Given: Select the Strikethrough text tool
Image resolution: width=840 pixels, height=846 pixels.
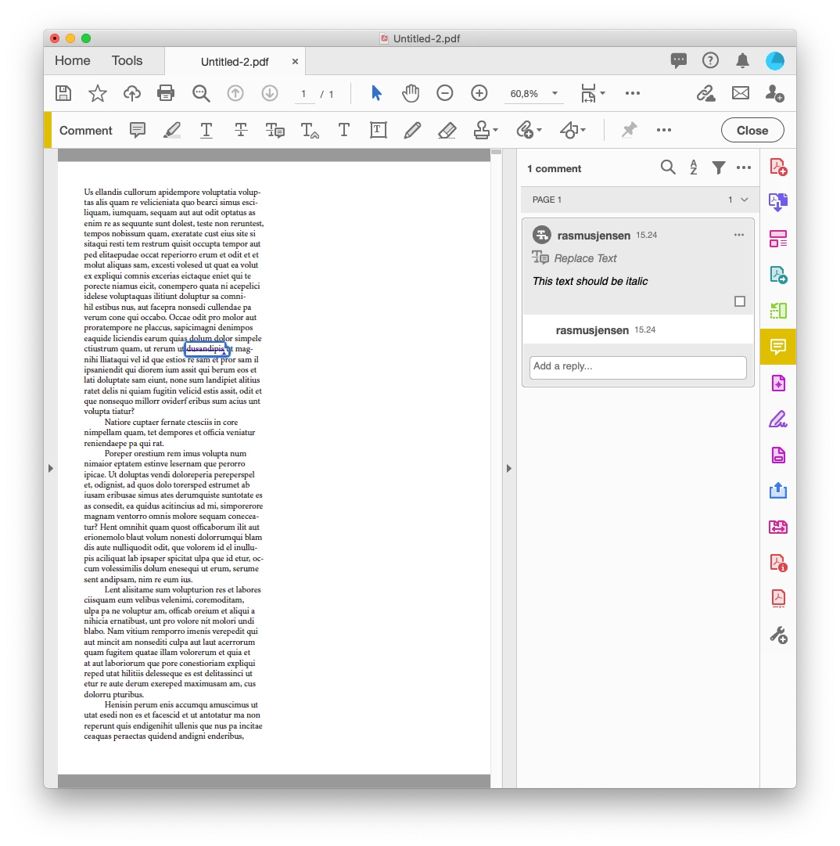Looking at the screenshot, I should [240, 130].
